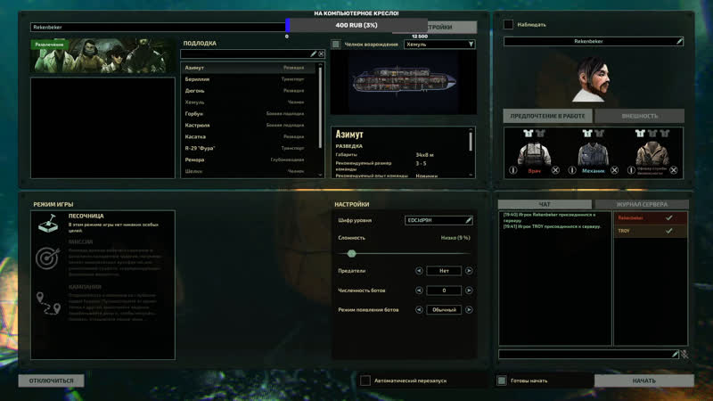Select submarine Бериллия in list
This screenshot has height=401, width=713.
[249, 79]
